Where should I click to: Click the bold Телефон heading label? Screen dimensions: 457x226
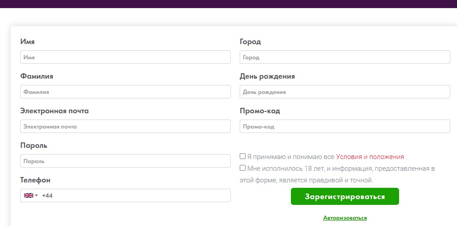[35, 180]
